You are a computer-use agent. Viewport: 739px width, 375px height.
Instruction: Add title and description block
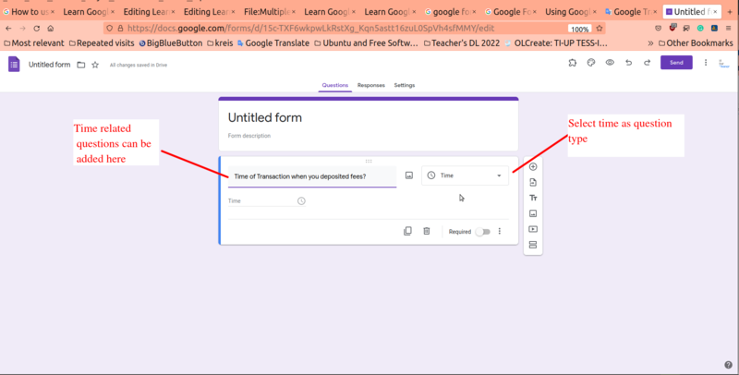click(533, 198)
